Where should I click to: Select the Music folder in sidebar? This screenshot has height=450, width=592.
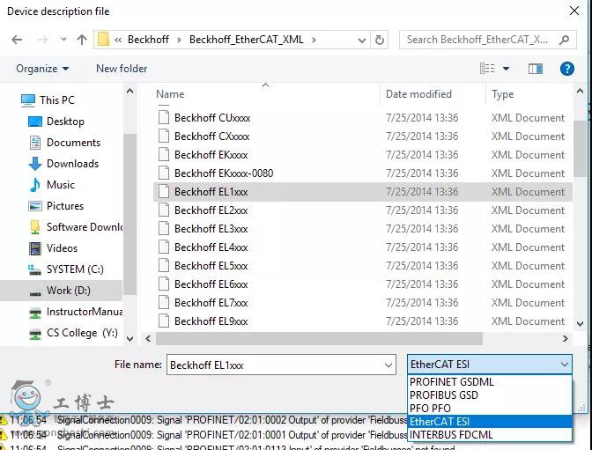60,185
